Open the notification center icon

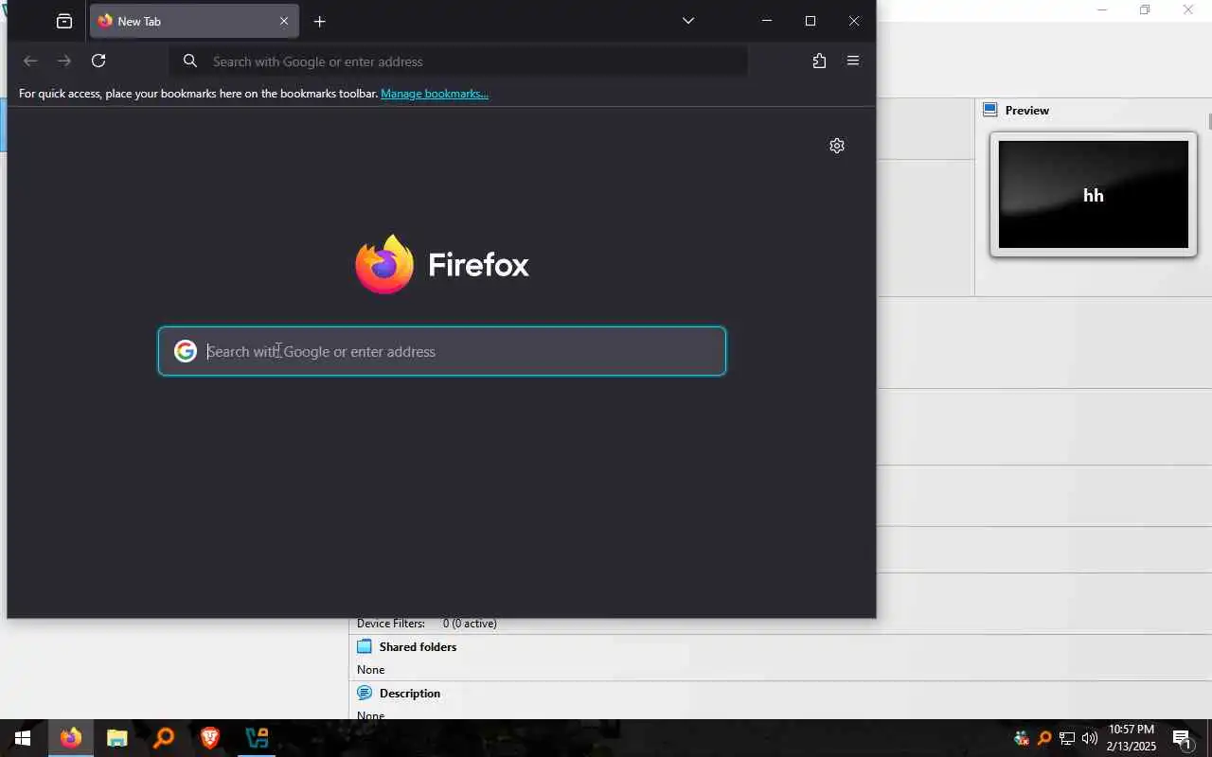click(x=1183, y=738)
